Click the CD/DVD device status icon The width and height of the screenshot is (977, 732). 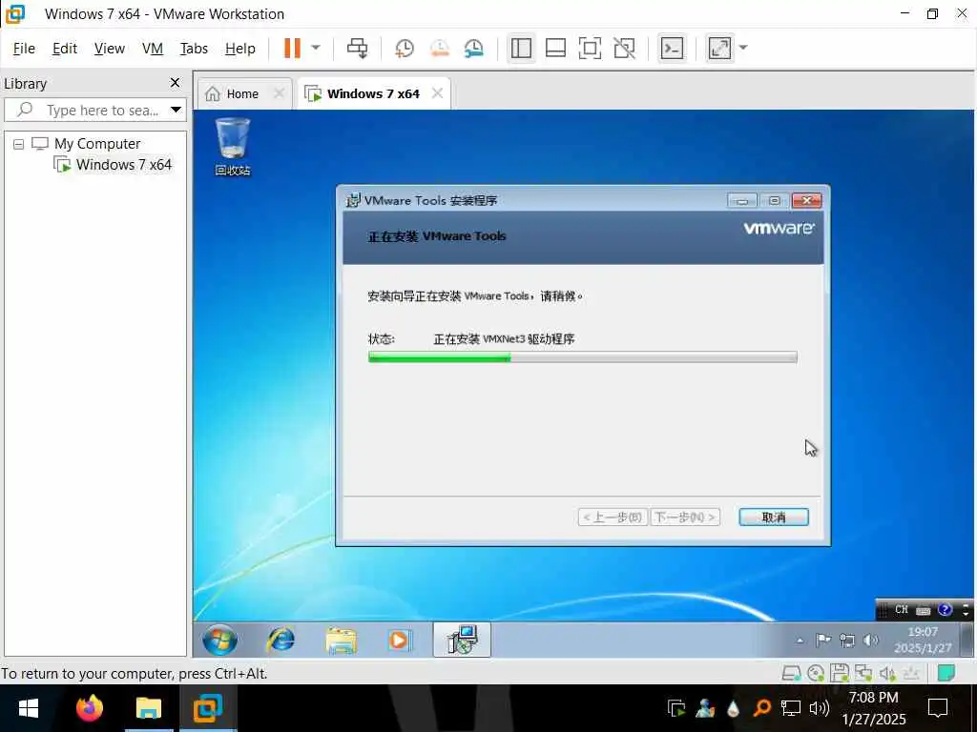pyautogui.click(x=816, y=673)
